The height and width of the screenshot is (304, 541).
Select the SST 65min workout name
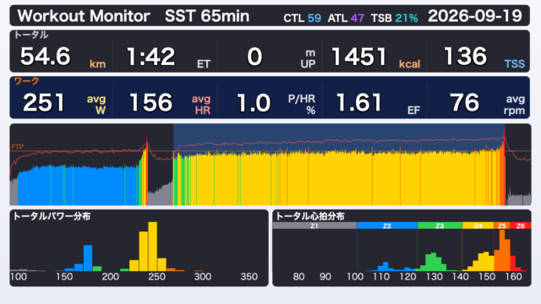207,16
